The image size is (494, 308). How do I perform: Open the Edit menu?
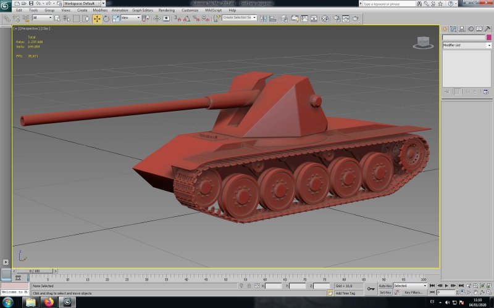(x=19, y=10)
